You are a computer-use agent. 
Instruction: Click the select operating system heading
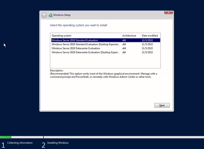click(79, 25)
